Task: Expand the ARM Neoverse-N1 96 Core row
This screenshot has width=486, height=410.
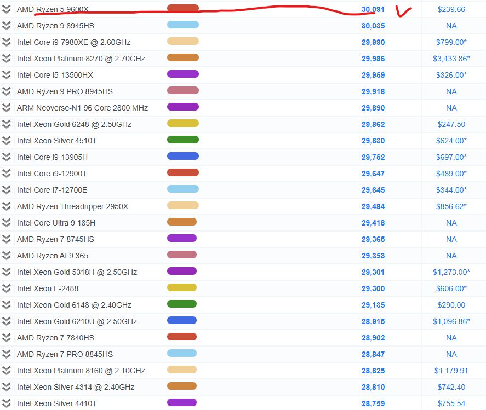Action: [6, 108]
